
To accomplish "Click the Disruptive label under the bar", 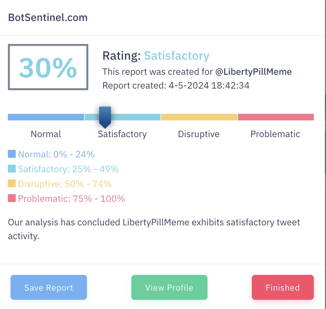I will (199, 134).
